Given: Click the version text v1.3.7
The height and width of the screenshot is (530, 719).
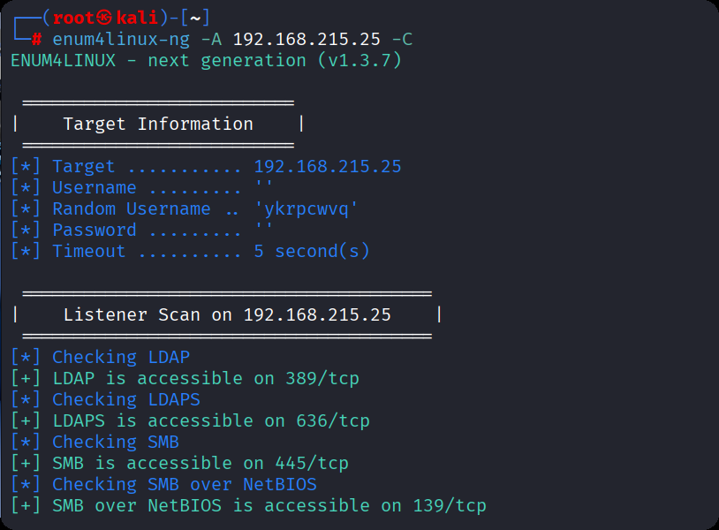Looking at the screenshot, I should point(354,61).
